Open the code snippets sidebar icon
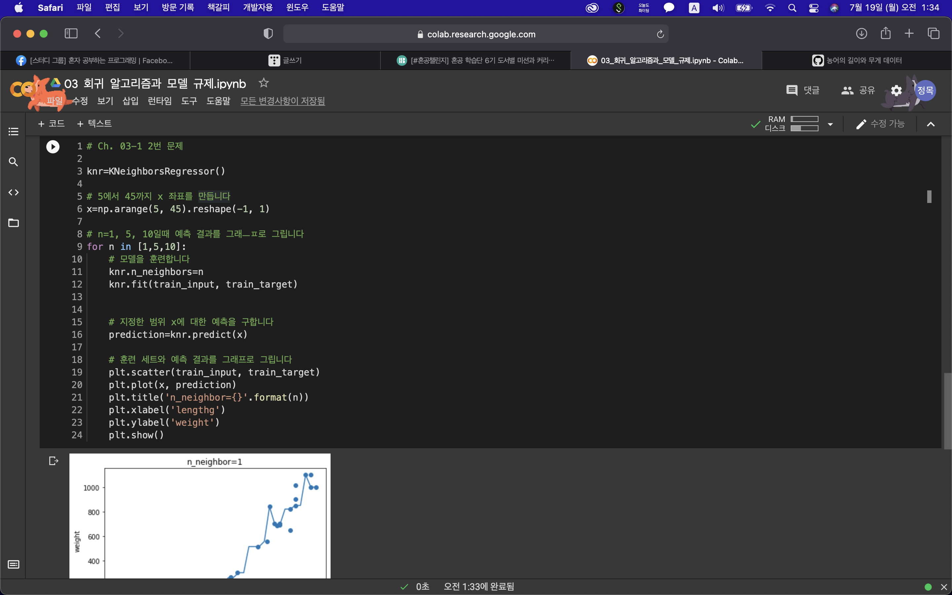 [13, 192]
